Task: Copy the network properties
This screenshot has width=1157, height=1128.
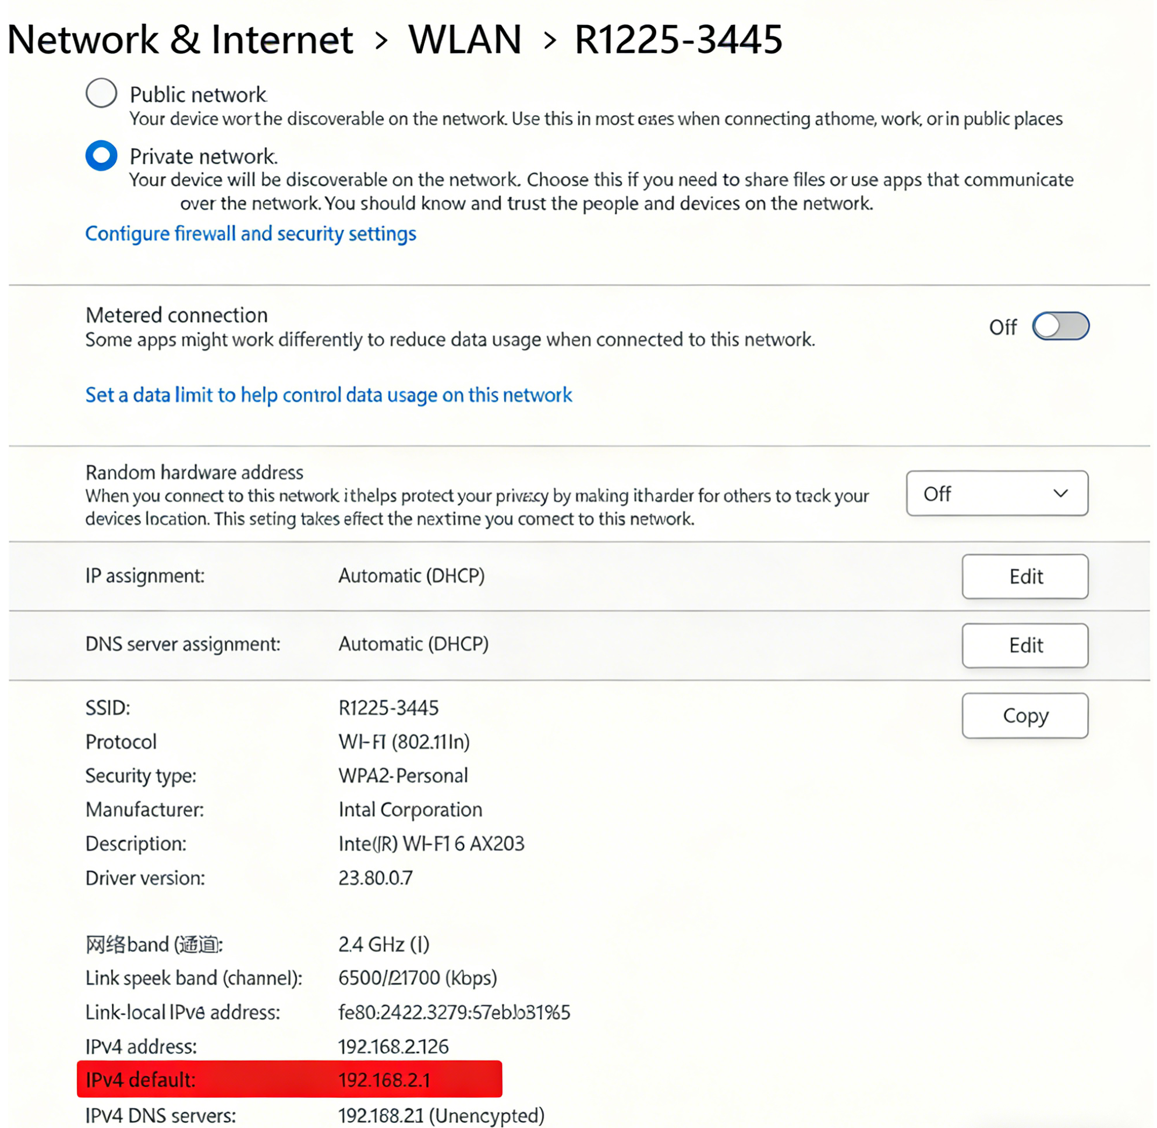Action: [x=1024, y=716]
